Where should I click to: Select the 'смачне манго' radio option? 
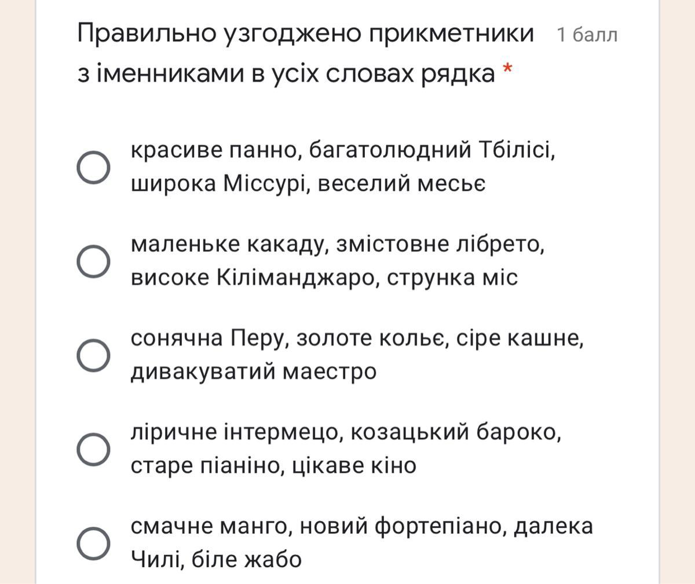pos(93,543)
